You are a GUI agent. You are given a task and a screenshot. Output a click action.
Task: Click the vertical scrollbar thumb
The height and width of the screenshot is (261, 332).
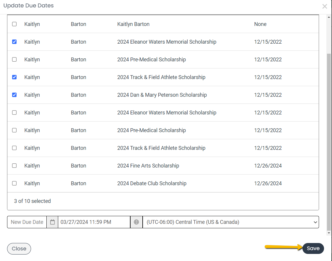tap(329, 142)
